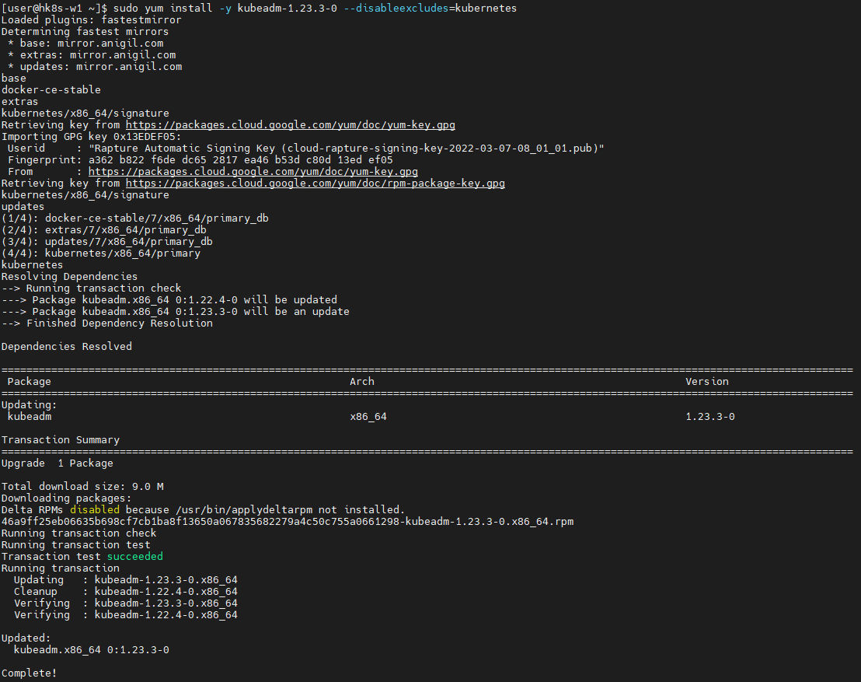Viewport: 861px width, 682px height.
Task: Open the yum-key.gpg URL on the first Retrieving key line
Action: (x=291, y=124)
